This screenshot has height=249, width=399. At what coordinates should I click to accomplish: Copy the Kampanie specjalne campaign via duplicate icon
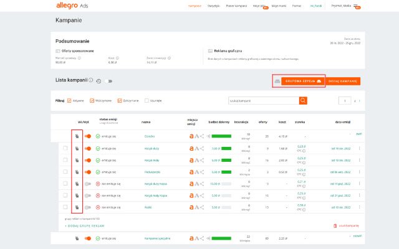click(x=77, y=238)
